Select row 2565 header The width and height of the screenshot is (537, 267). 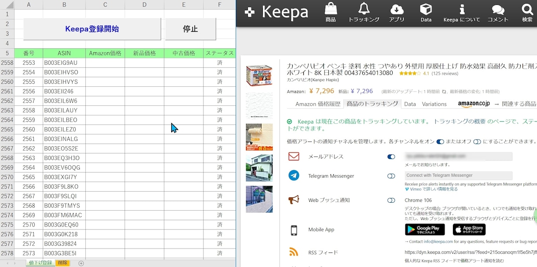(x=7, y=130)
